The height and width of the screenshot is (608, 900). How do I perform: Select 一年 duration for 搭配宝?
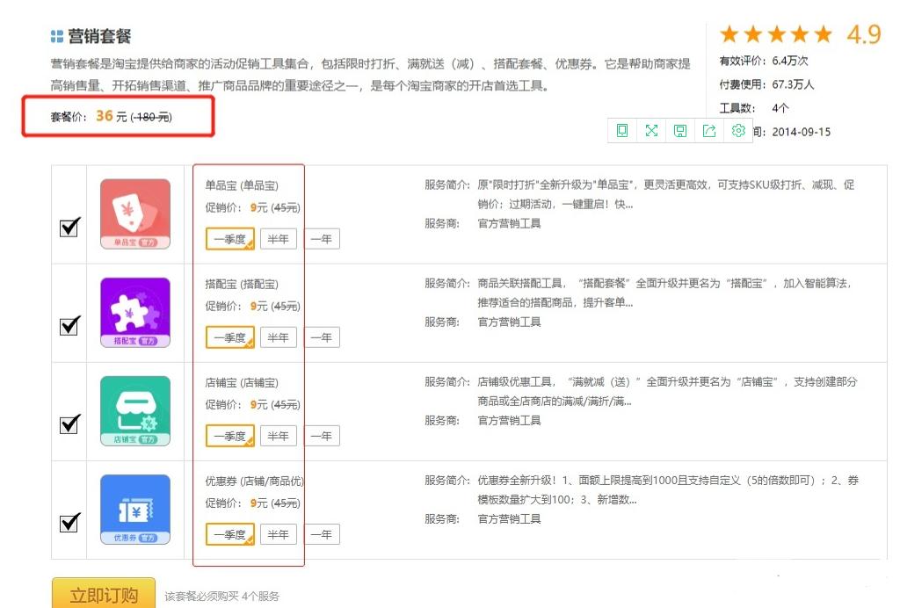pos(324,337)
